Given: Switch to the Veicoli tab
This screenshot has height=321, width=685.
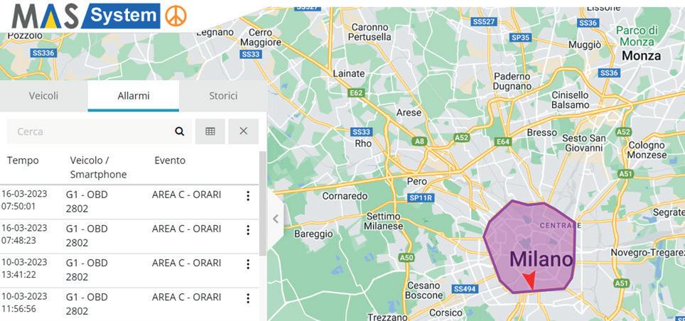Looking at the screenshot, I should (43, 96).
